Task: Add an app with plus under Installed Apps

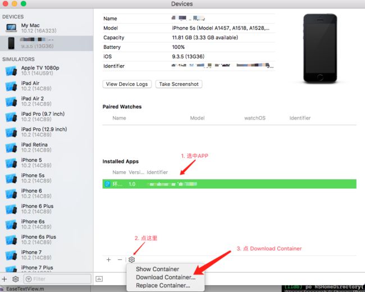Action: tap(108, 259)
